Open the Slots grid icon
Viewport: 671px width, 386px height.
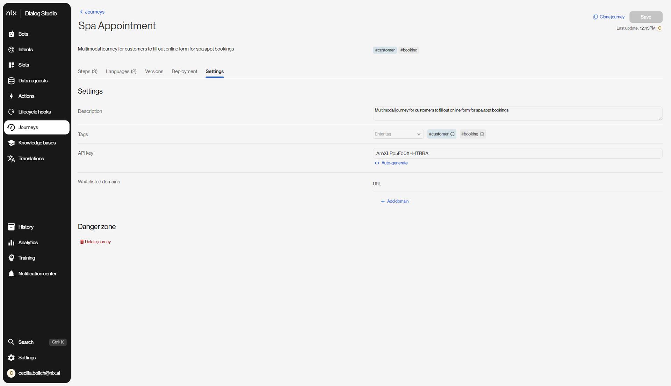(11, 65)
